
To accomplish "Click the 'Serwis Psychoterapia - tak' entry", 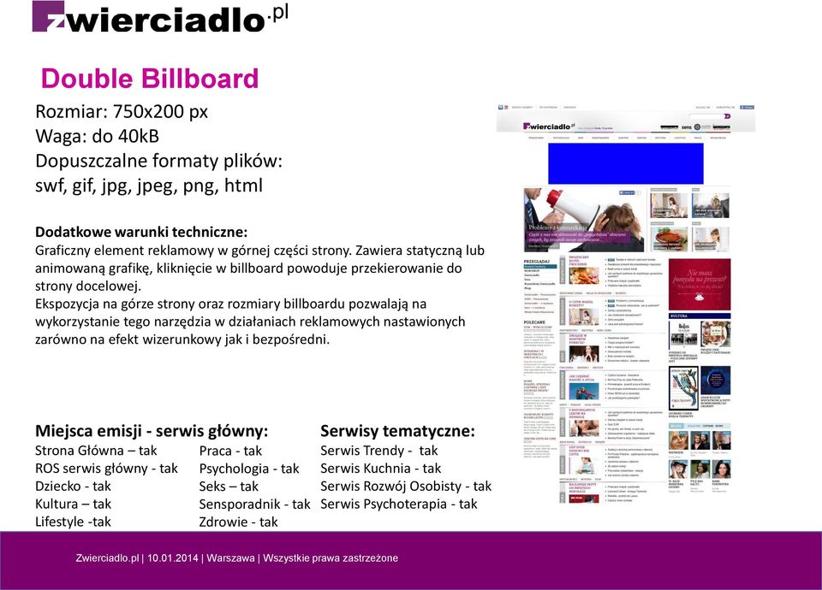I will point(399,504).
